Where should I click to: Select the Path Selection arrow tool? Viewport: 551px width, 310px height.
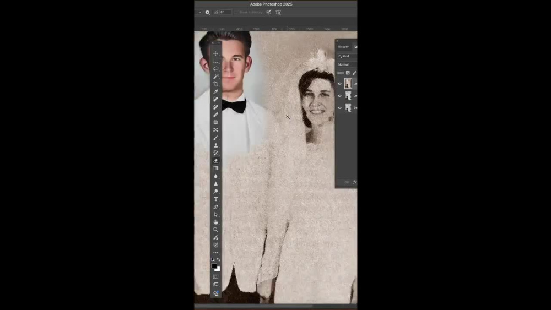[x=216, y=215]
